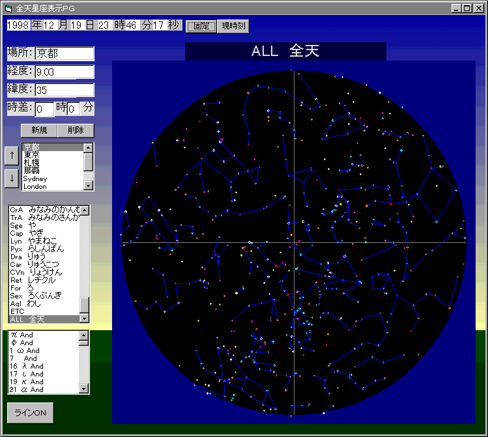
Task: Select ETC in constellation list
Action: (44, 311)
